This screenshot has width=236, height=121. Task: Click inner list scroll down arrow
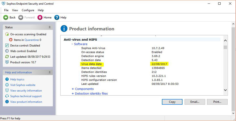click(x=225, y=90)
